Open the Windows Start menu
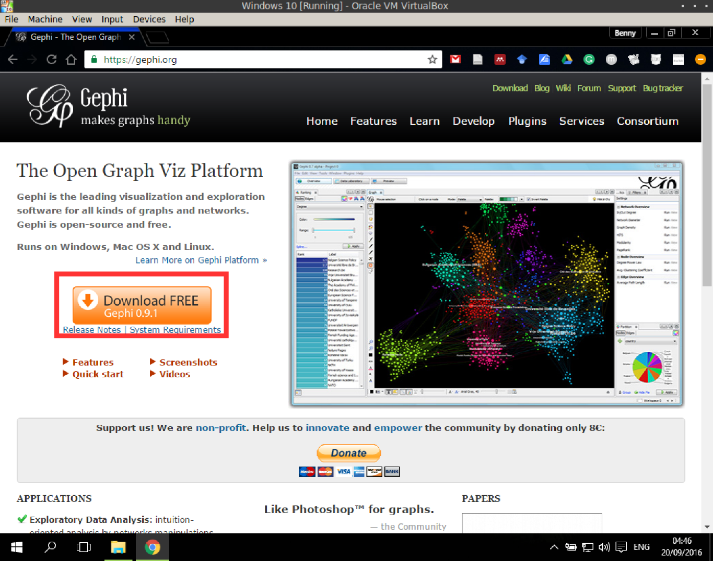 pos(17,547)
